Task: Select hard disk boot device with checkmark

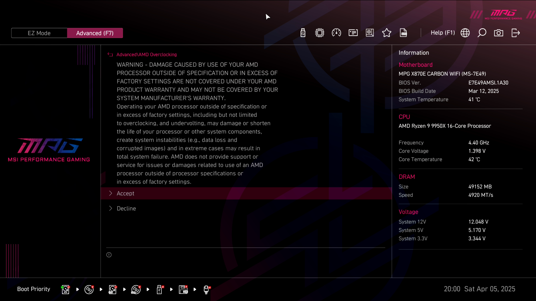Action: [x=65, y=289]
